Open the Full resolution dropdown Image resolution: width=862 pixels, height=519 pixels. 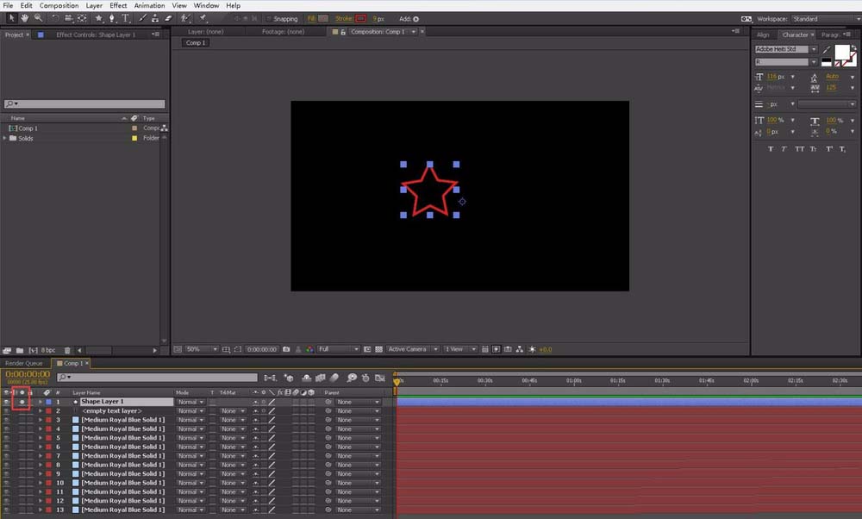tap(338, 349)
